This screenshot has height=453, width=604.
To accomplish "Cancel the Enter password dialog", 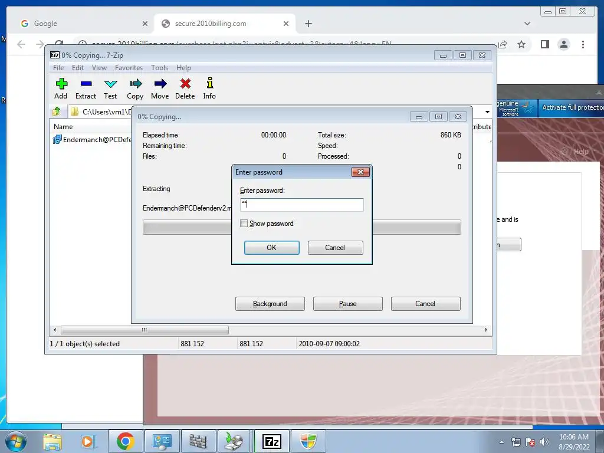I will 335,248.
